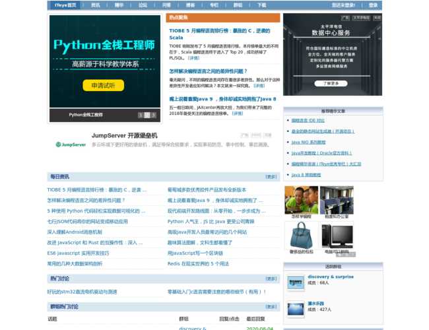Image resolution: width=429 pixels, height=330 pixels.
Task: Open the JumpServer 开源堡垒机 ad title
Action: [125, 135]
